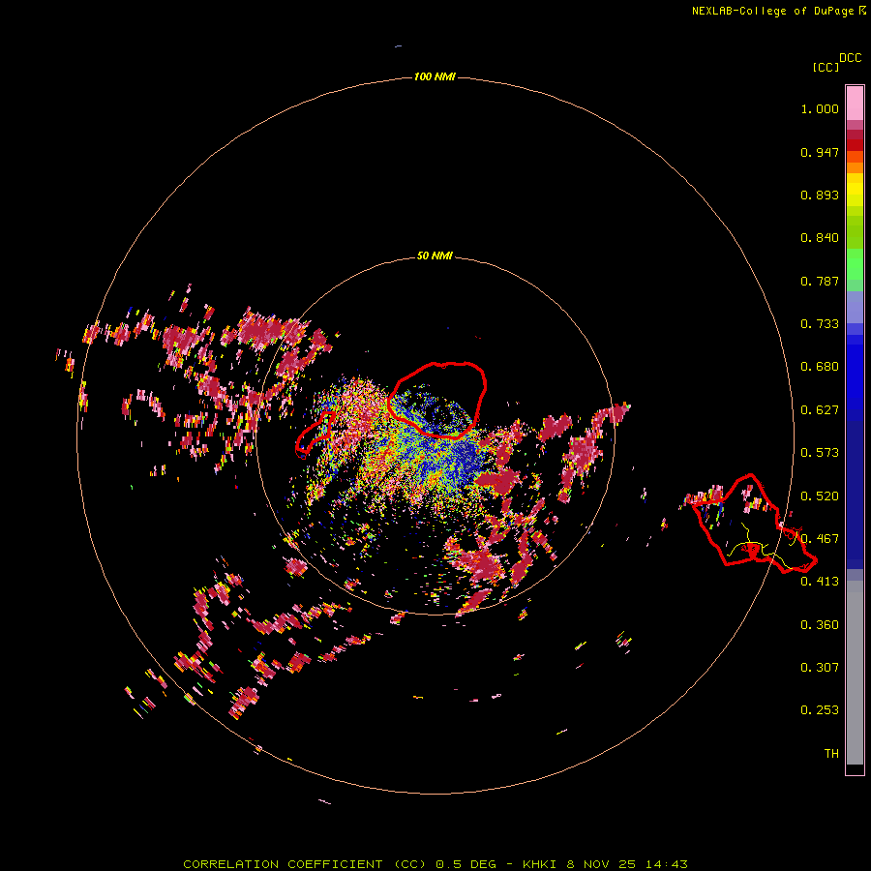871x871 pixels.
Task: Select the 0.253 legend value
Action: [x=820, y=710]
